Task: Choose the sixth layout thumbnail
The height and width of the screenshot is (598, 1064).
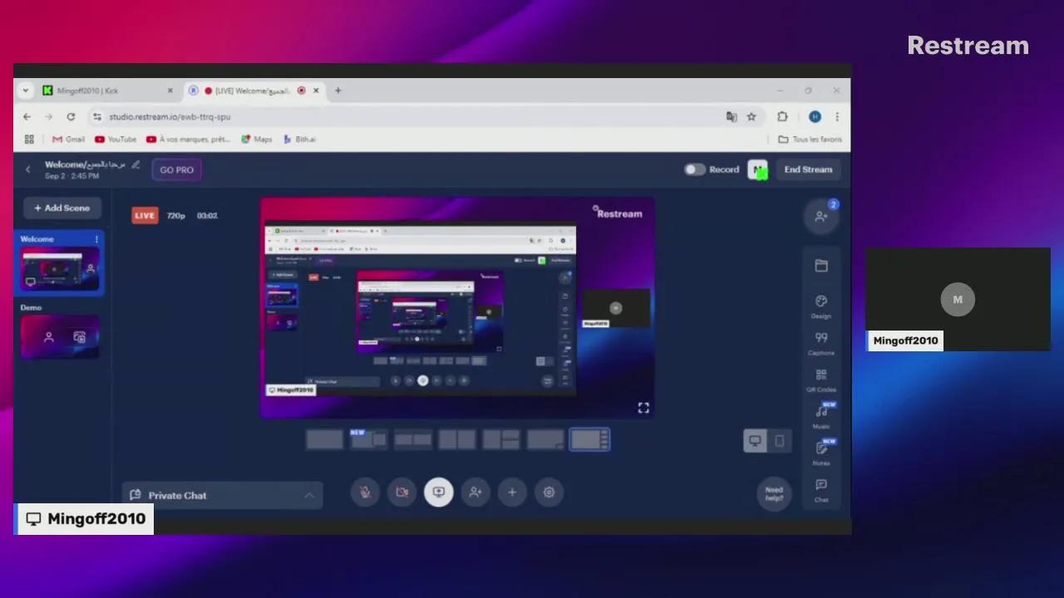Action: (545, 440)
